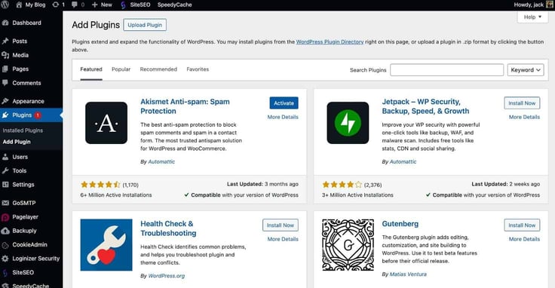Click the Plugins update count badge
The image size is (555, 288).
pyautogui.click(x=38, y=115)
